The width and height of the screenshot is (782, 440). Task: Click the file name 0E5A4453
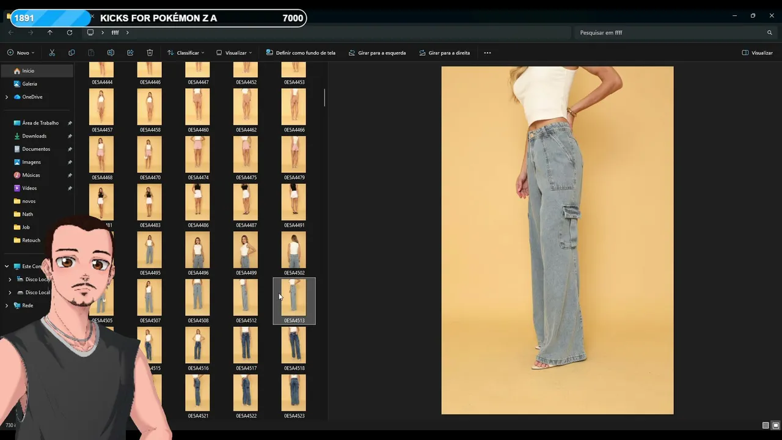294,82
